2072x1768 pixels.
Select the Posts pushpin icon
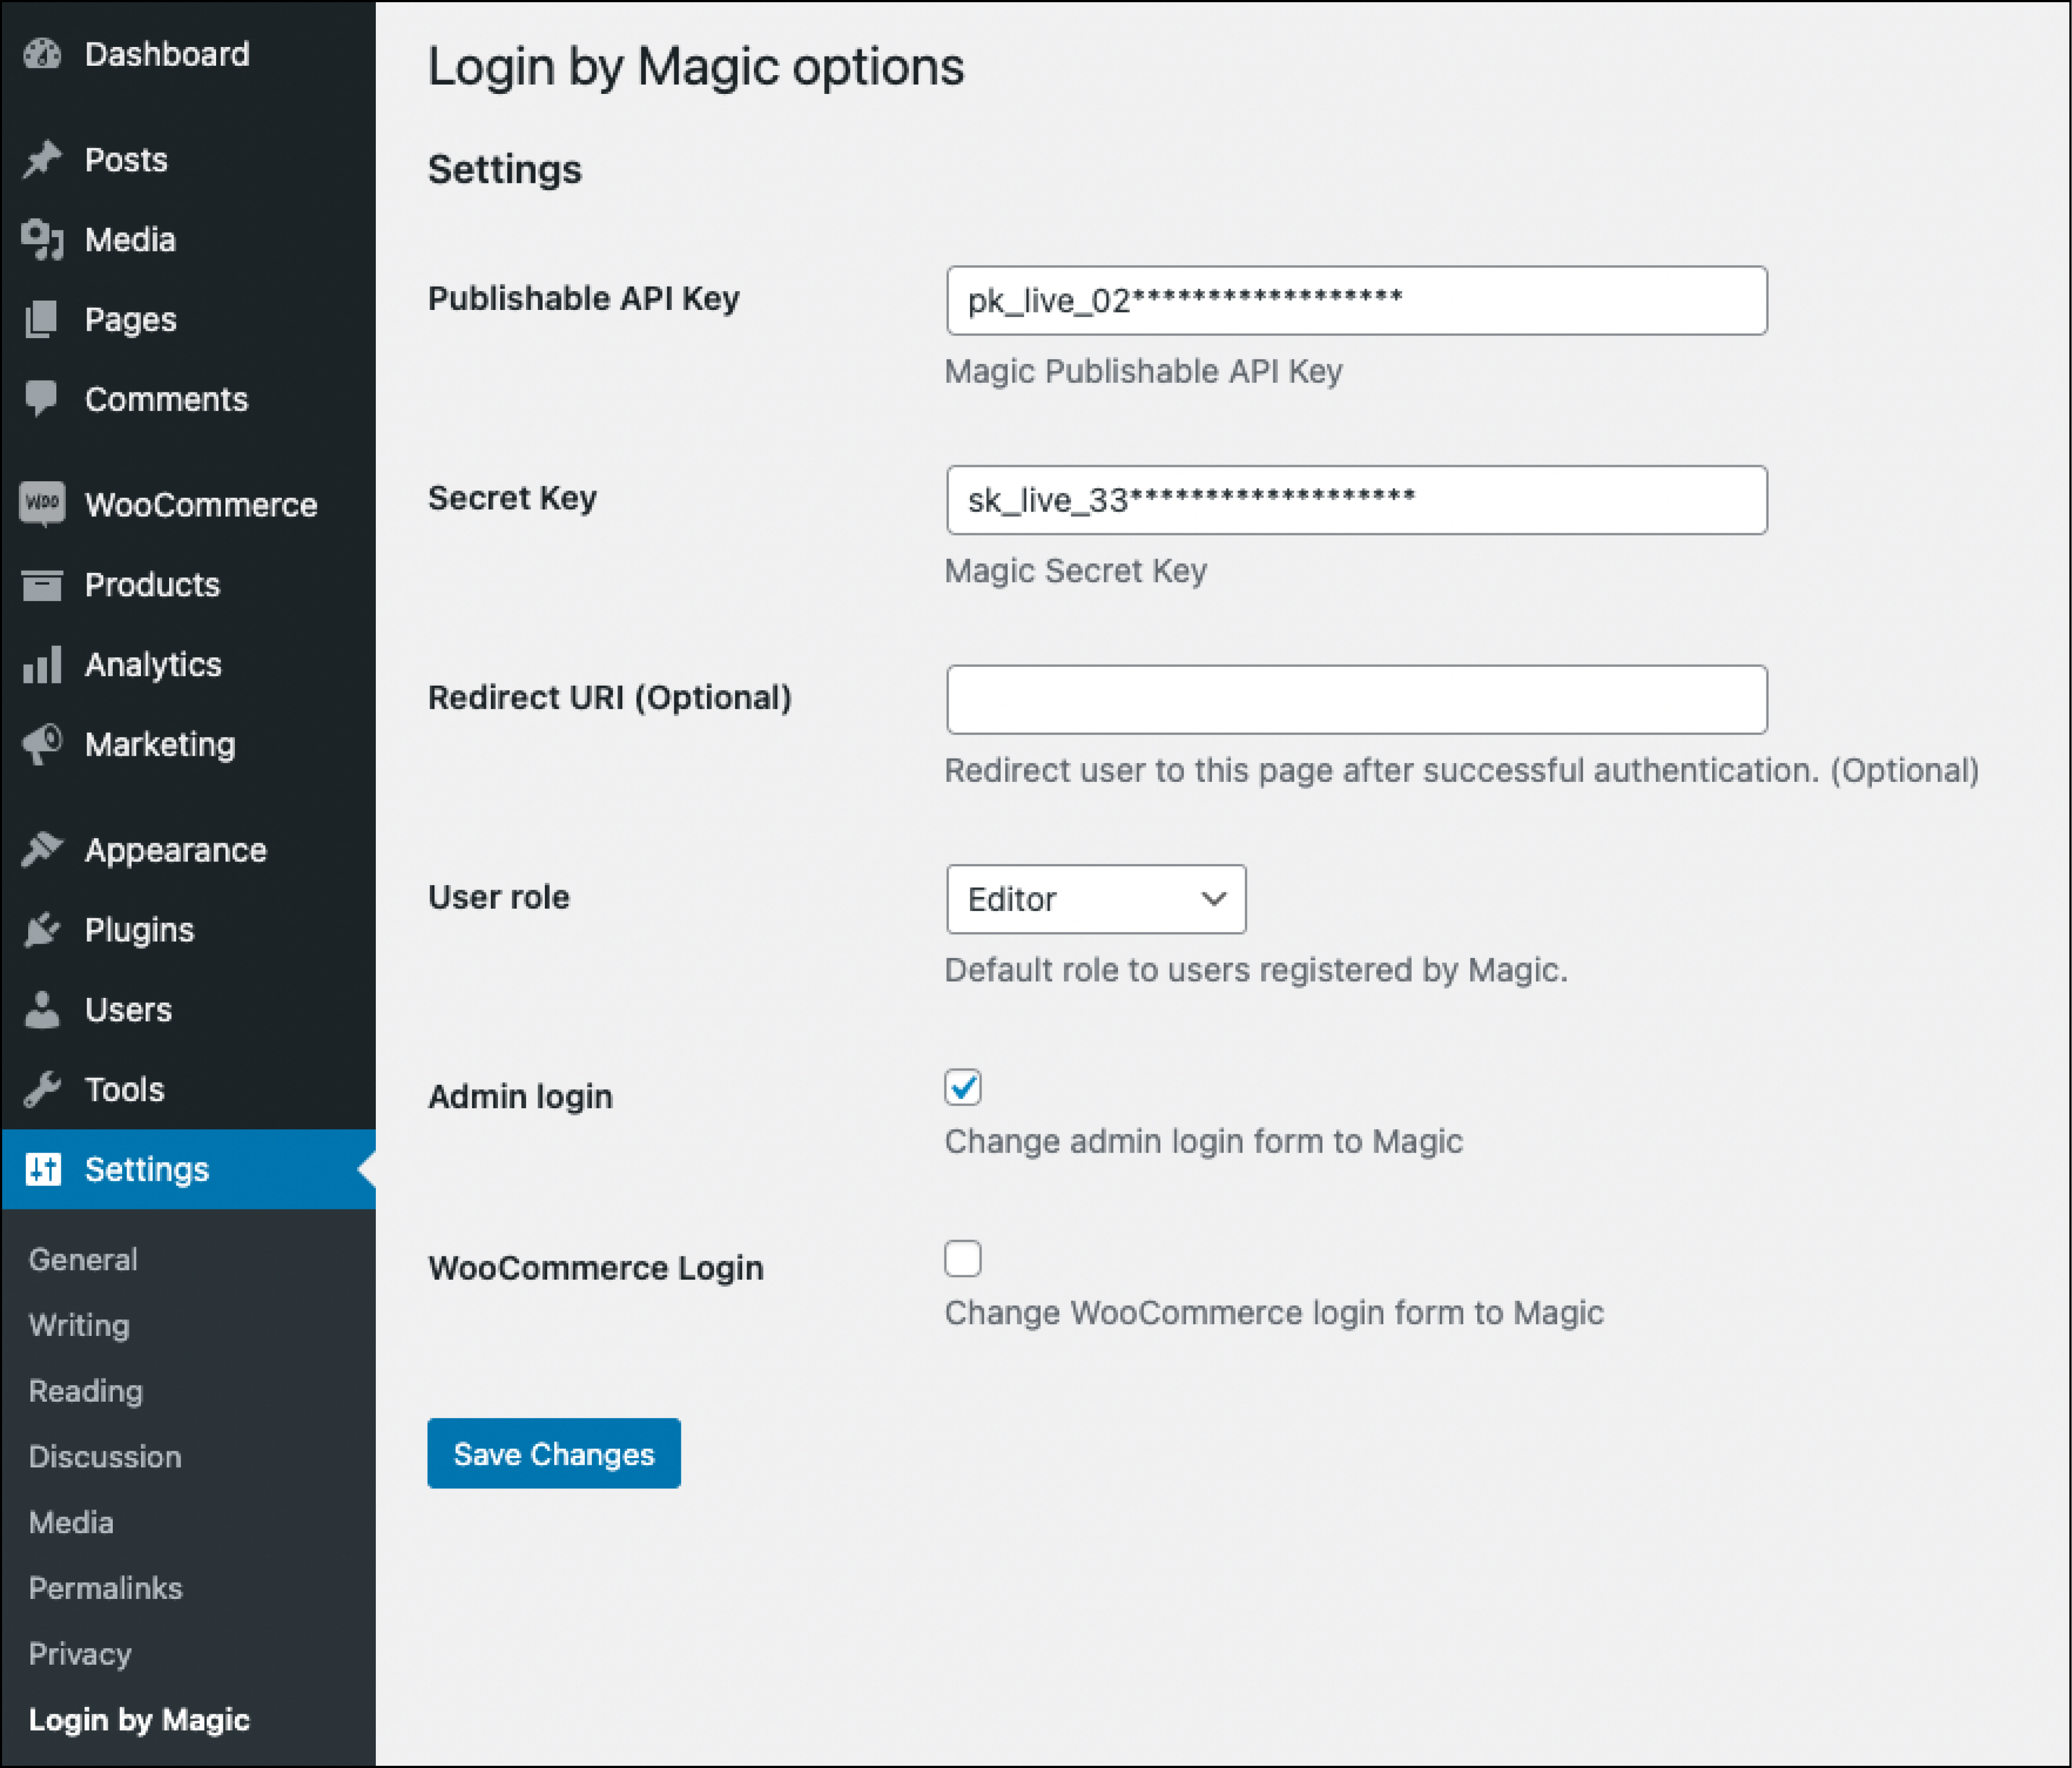point(42,158)
